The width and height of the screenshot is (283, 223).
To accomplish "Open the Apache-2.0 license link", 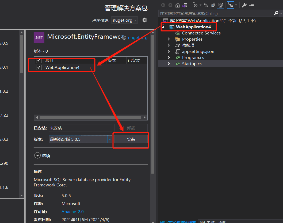I will click(72, 212).
